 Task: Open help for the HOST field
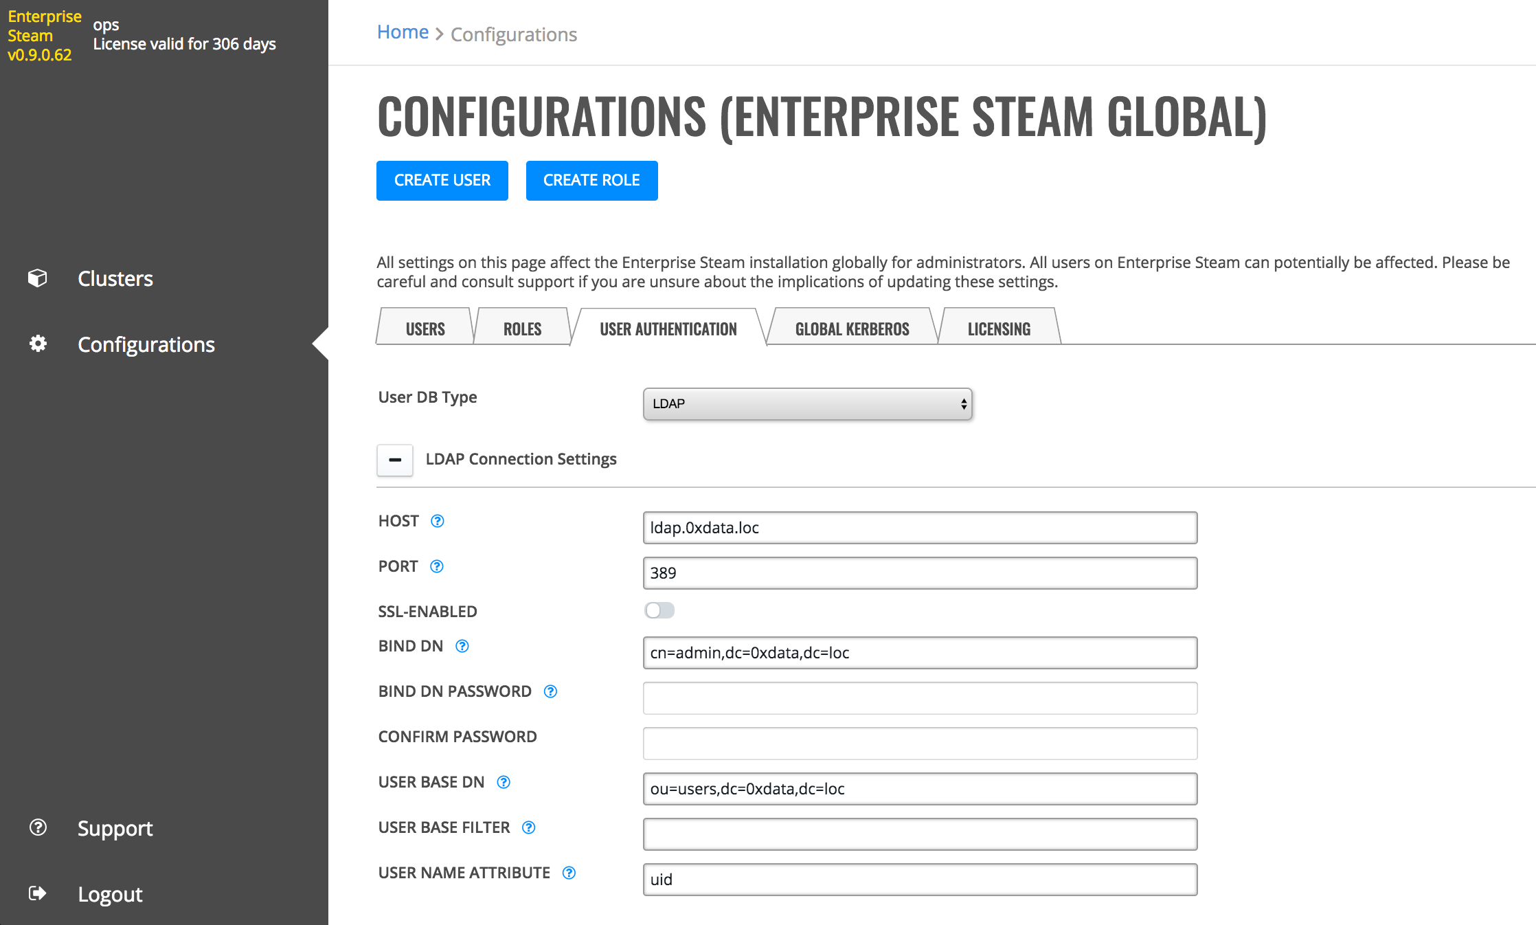coord(438,521)
